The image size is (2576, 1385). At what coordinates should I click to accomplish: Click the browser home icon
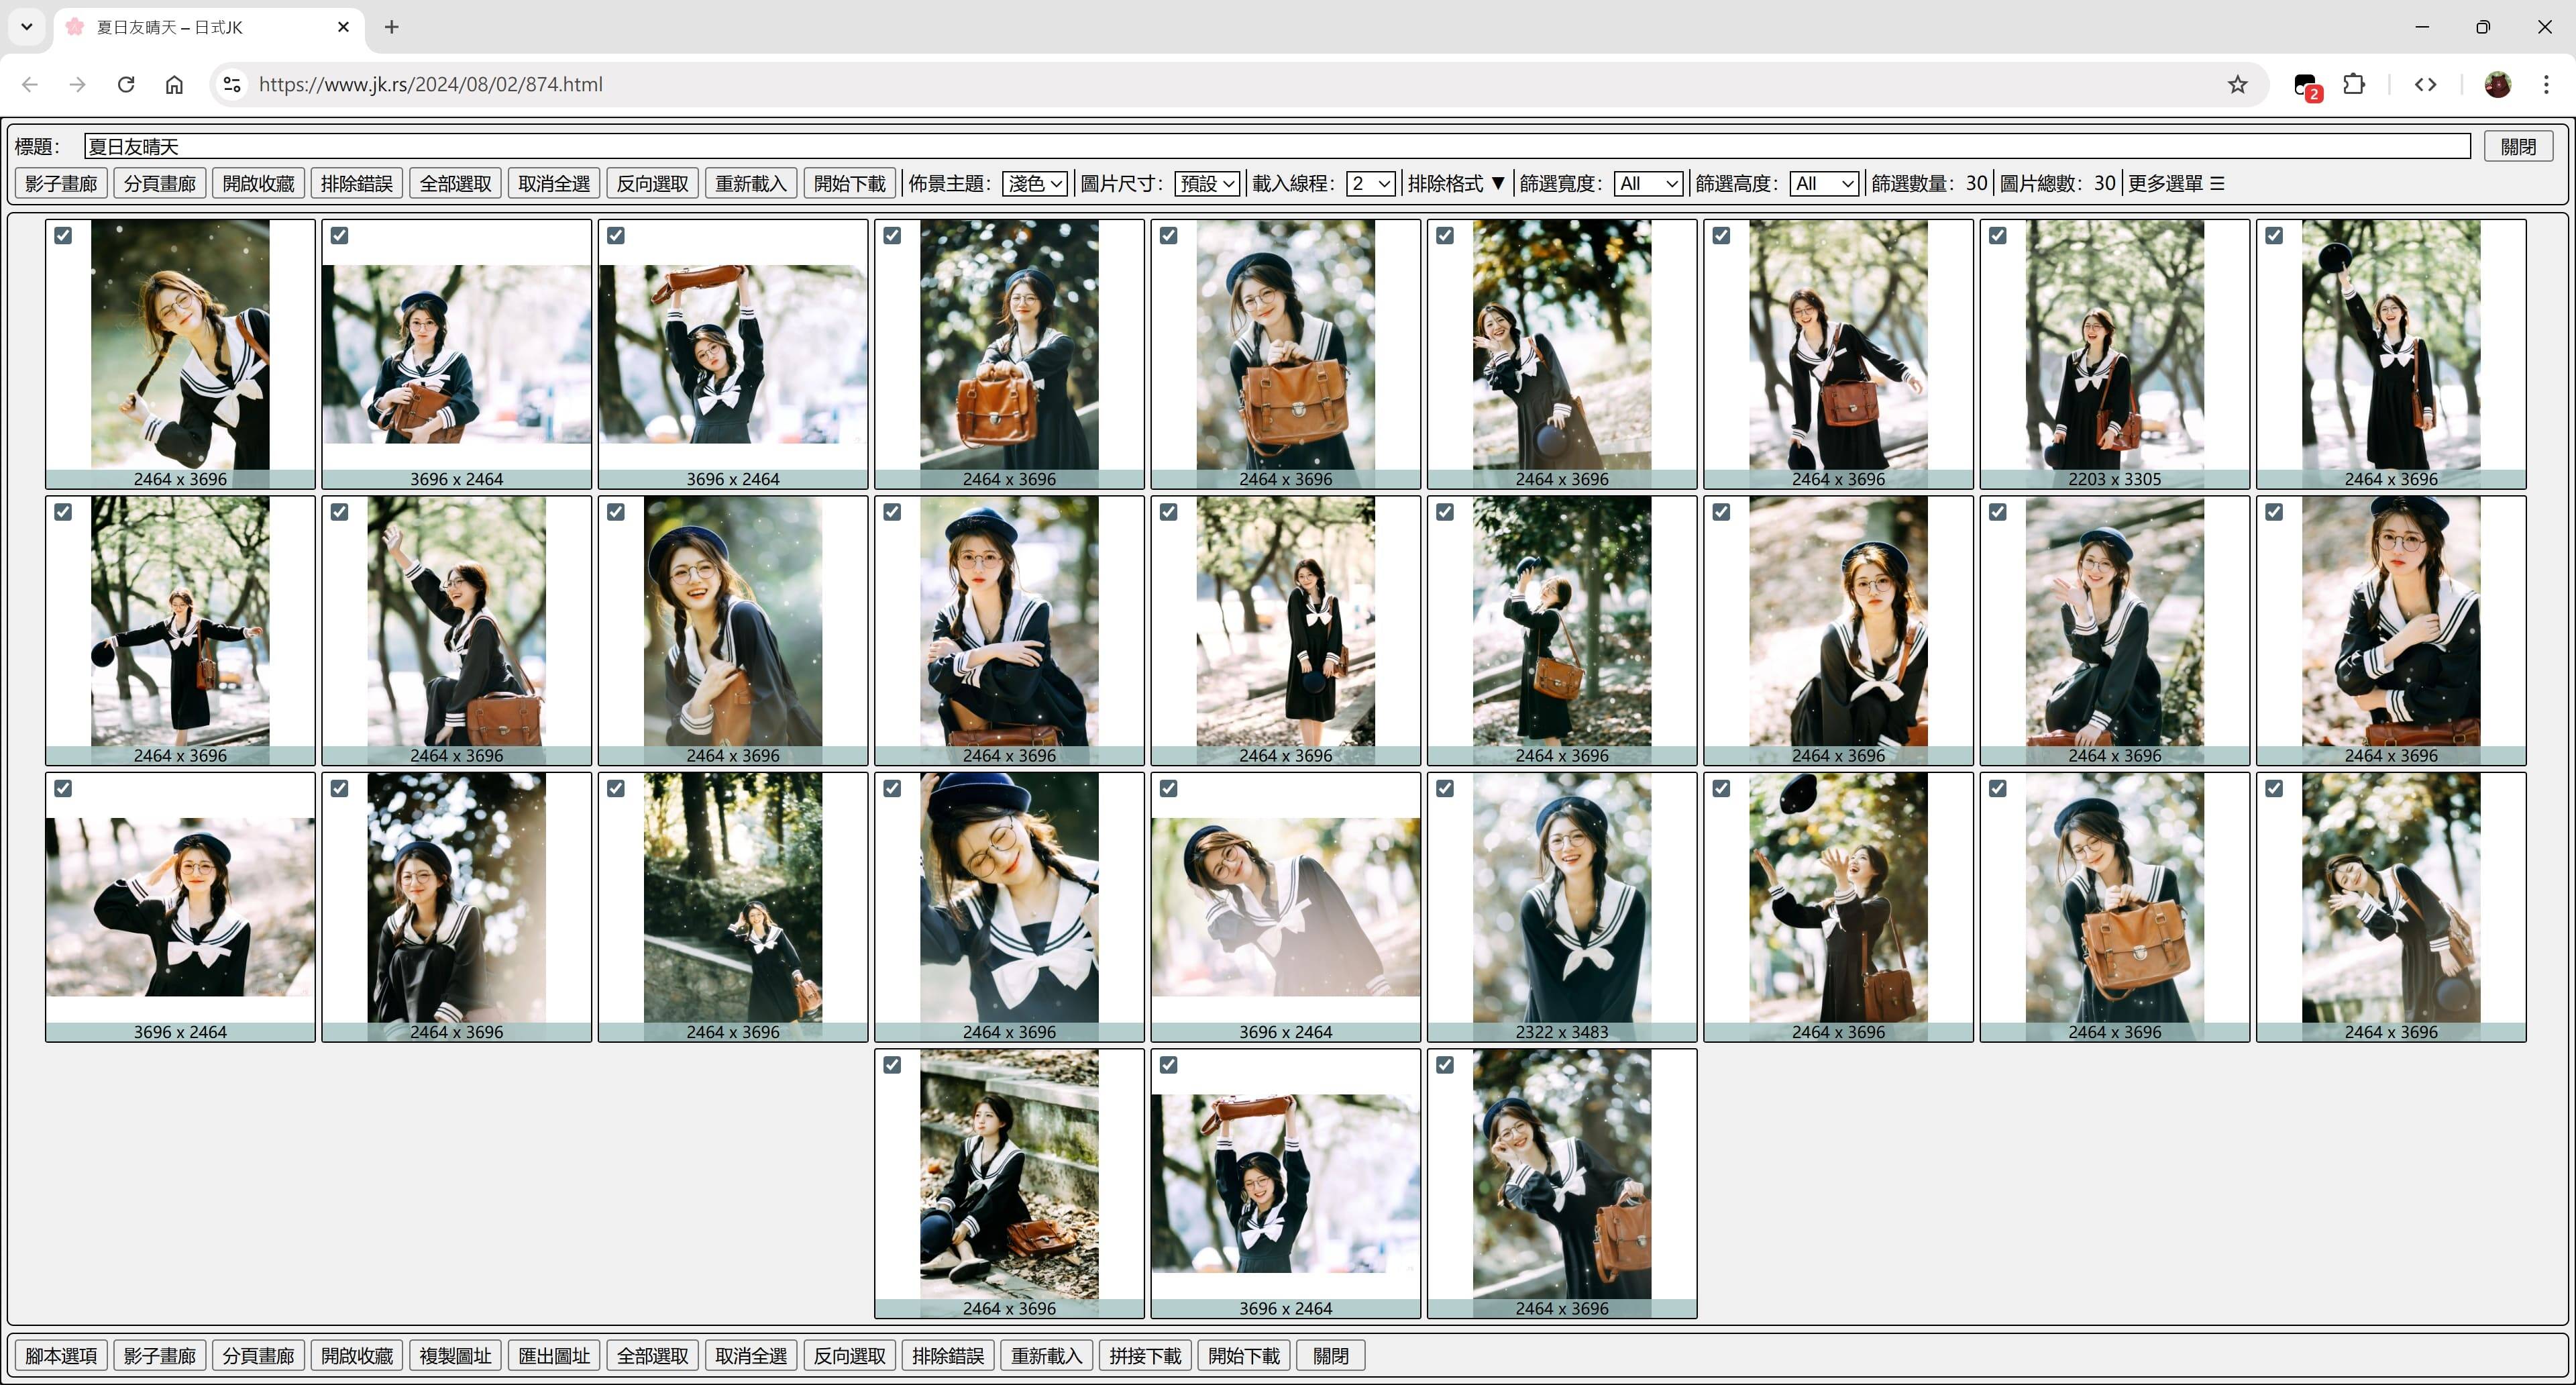pyautogui.click(x=174, y=84)
